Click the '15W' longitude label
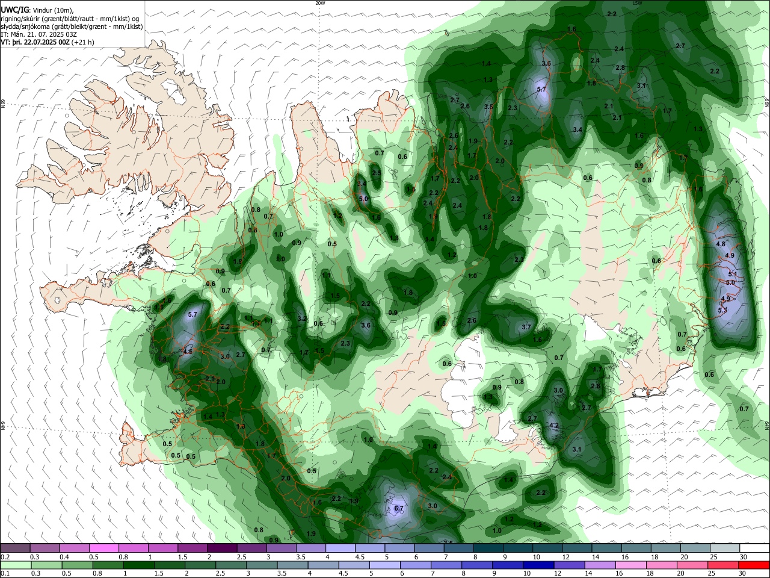Screen dimensions: 770x578 click(x=637, y=3)
